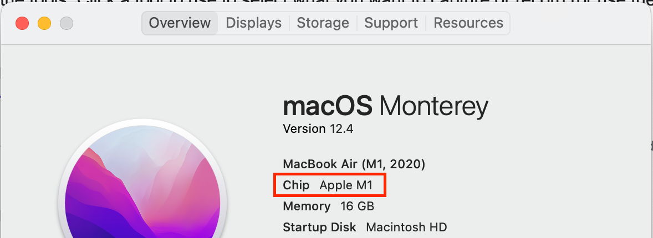The image size is (653, 238).
Task: Click Version 12.4 to reveal build number
Action: pyautogui.click(x=318, y=128)
